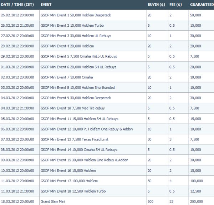Select GSOP Mini Event 13 7,500 Texas Fixed Limit
The width and height of the screenshot is (214, 205).
tap(75, 139)
